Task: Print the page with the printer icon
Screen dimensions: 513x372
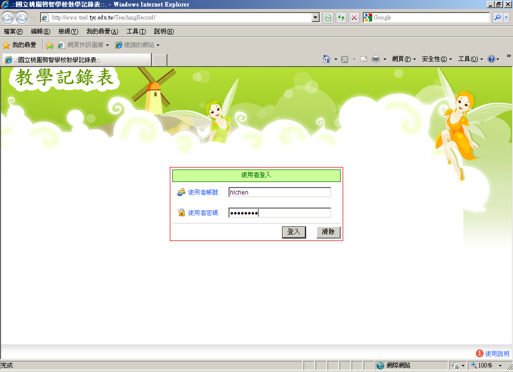Action: [x=376, y=59]
